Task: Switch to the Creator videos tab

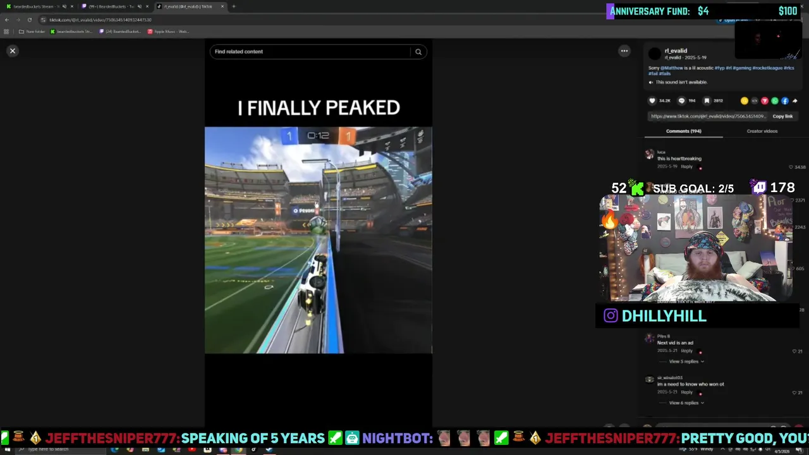Action: 762,131
